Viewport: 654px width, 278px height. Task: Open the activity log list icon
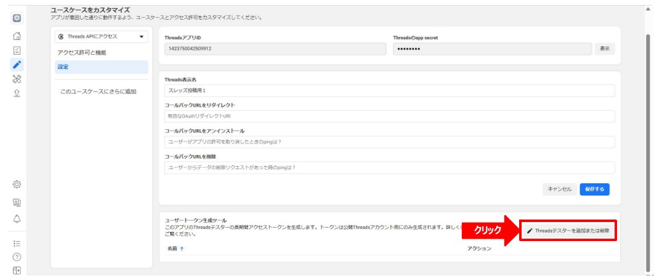point(17,244)
